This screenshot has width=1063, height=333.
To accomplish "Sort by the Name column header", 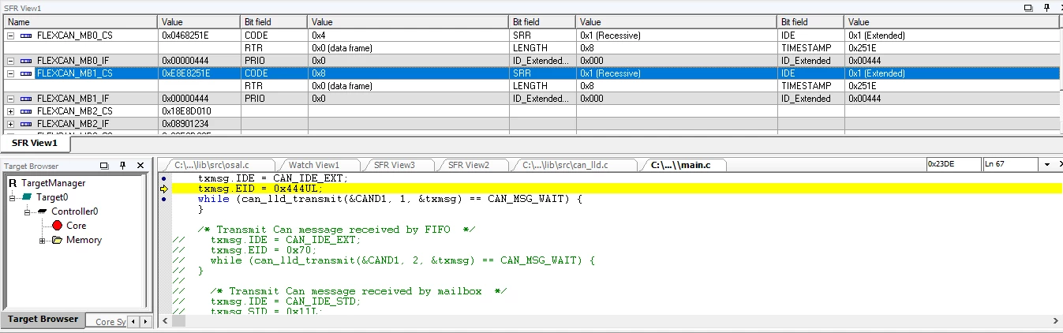I will pos(79,22).
